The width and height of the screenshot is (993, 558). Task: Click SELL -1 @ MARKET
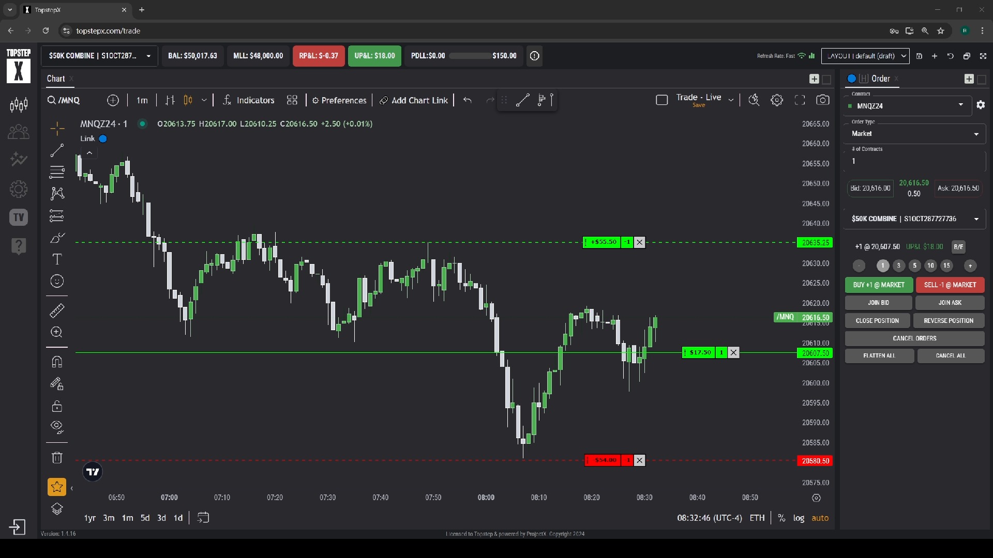(950, 285)
